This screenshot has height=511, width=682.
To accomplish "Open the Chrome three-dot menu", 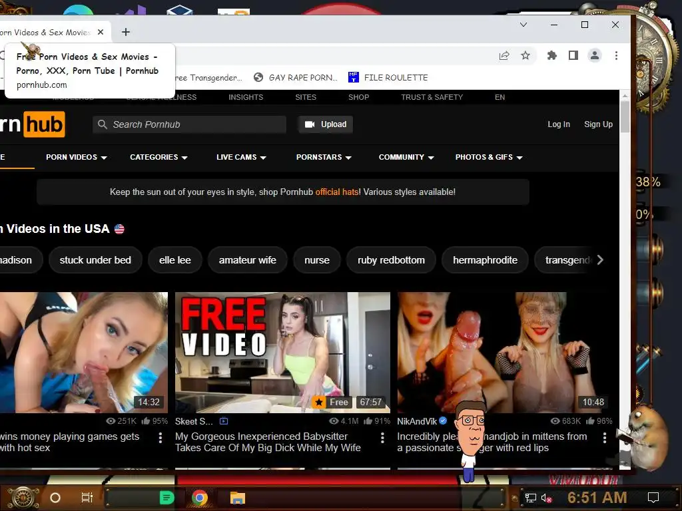I will click(x=616, y=56).
